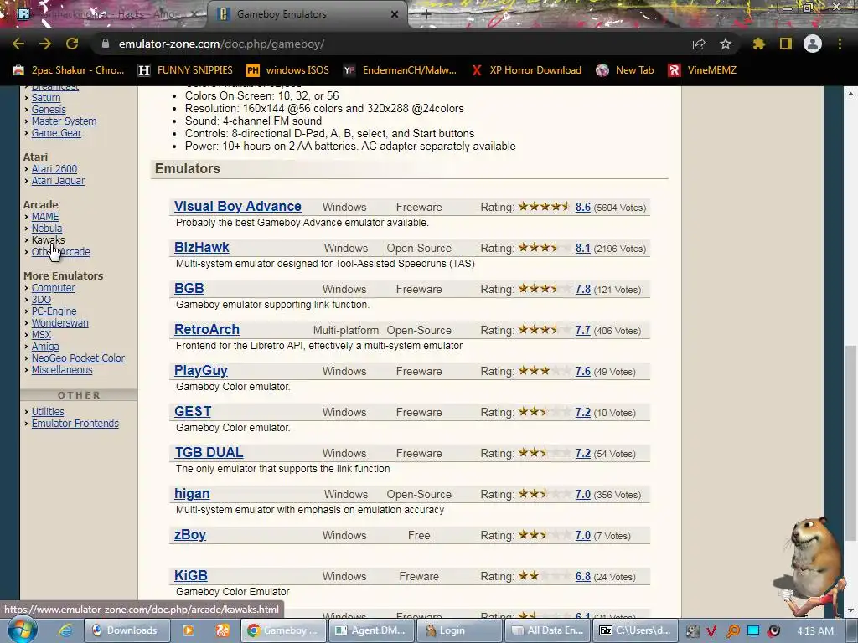Open the PlayGuy emulator link
Screen dimensions: 858x643
(201, 371)
